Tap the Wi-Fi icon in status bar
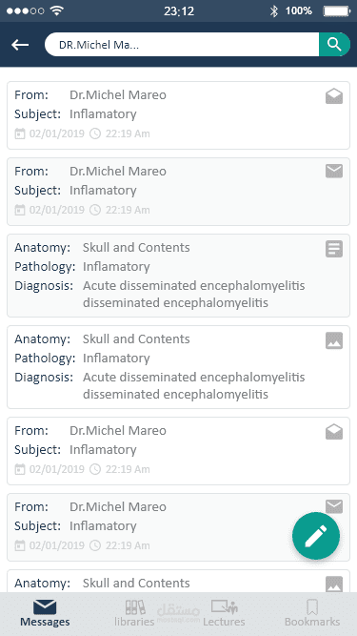The image size is (357, 636). [x=57, y=10]
